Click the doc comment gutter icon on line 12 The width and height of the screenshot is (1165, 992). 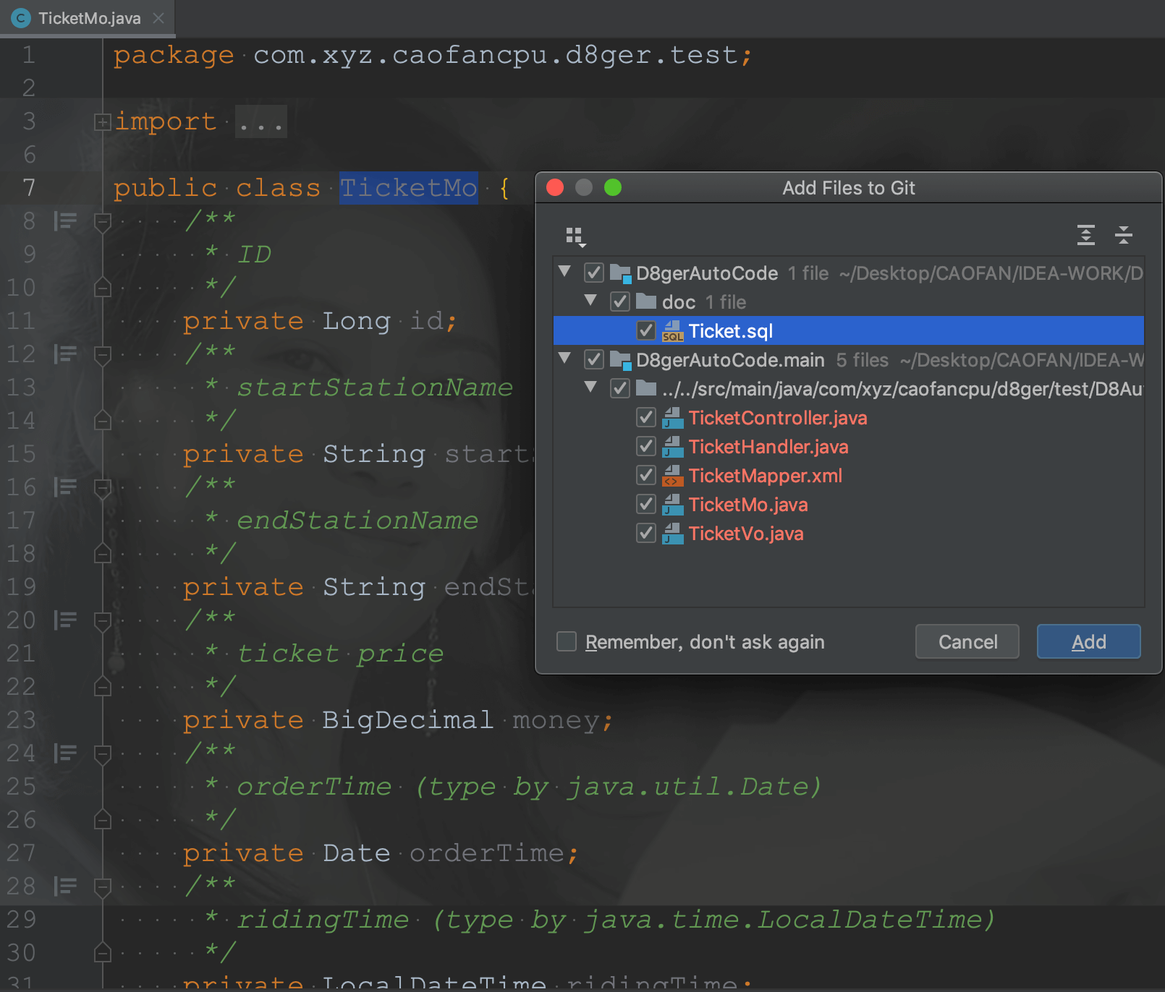[66, 354]
